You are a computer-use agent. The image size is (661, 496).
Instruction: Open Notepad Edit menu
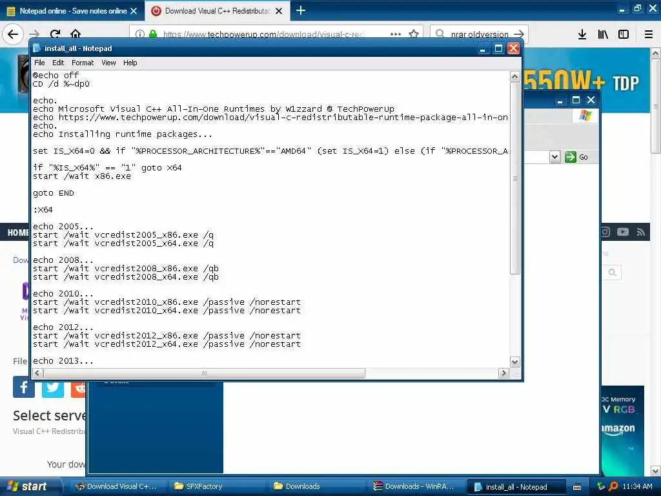pyautogui.click(x=58, y=63)
